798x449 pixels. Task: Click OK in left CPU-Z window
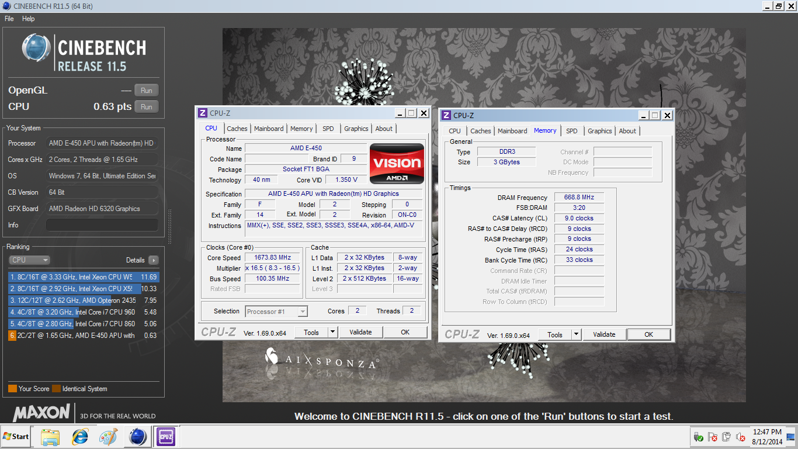405,332
